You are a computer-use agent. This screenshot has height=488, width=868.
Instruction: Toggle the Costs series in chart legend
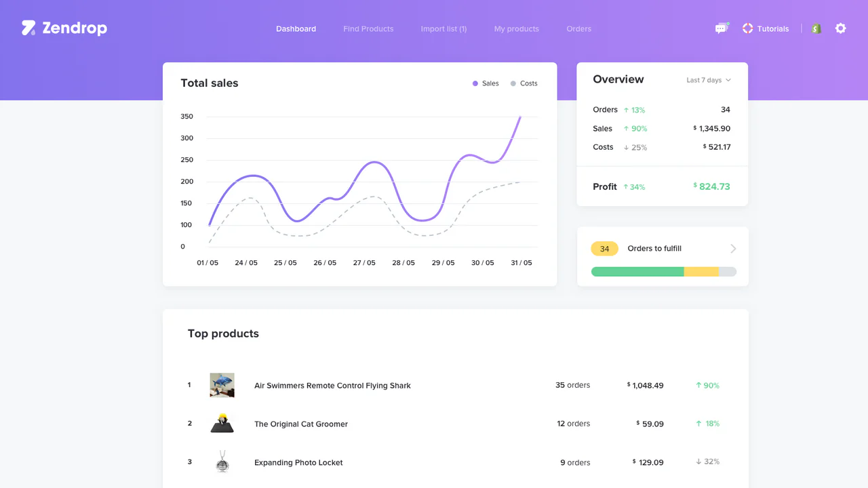tap(524, 83)
